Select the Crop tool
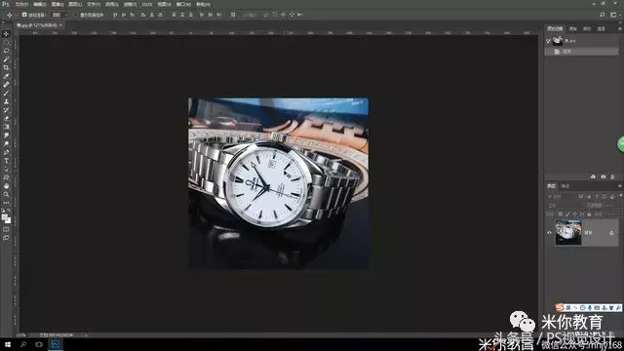This screenshot has width=624, height=351. pyautogui.click(x=6, y=67)
